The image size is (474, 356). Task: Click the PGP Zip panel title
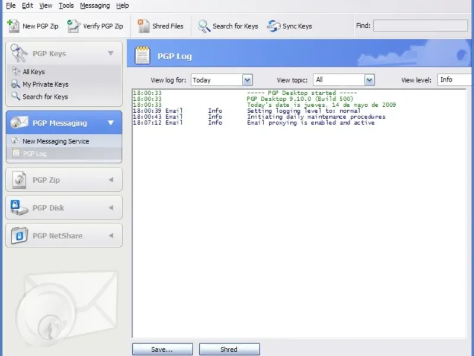pyautogui.click(x=46, y=180)
